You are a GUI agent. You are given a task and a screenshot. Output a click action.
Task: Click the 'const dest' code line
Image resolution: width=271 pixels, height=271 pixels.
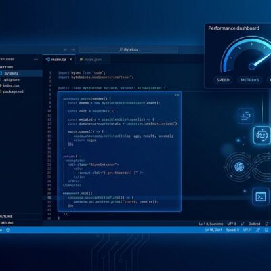click(x=91, y=111)
